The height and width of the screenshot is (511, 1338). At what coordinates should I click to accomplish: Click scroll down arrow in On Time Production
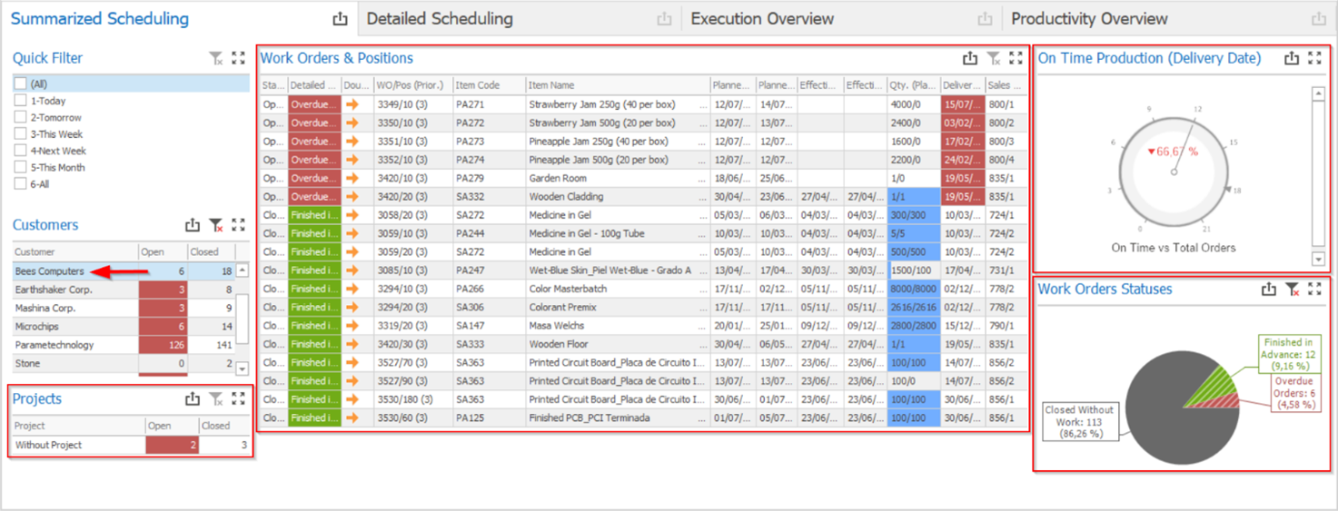pos(1318,260)
